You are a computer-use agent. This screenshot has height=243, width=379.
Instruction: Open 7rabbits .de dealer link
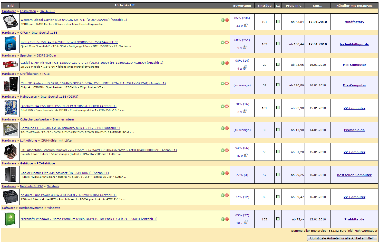coord(354,219)
